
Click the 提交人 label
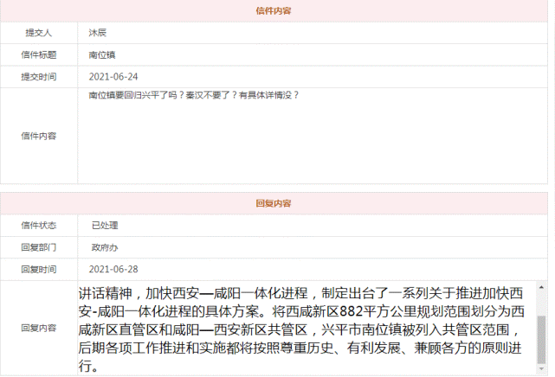(x=39, y=33)
